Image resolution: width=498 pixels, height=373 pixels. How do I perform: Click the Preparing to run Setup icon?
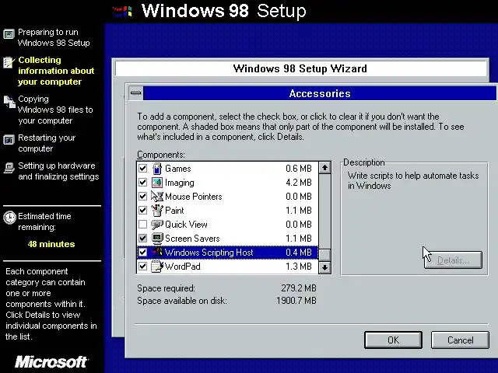[x=9, y=33]
